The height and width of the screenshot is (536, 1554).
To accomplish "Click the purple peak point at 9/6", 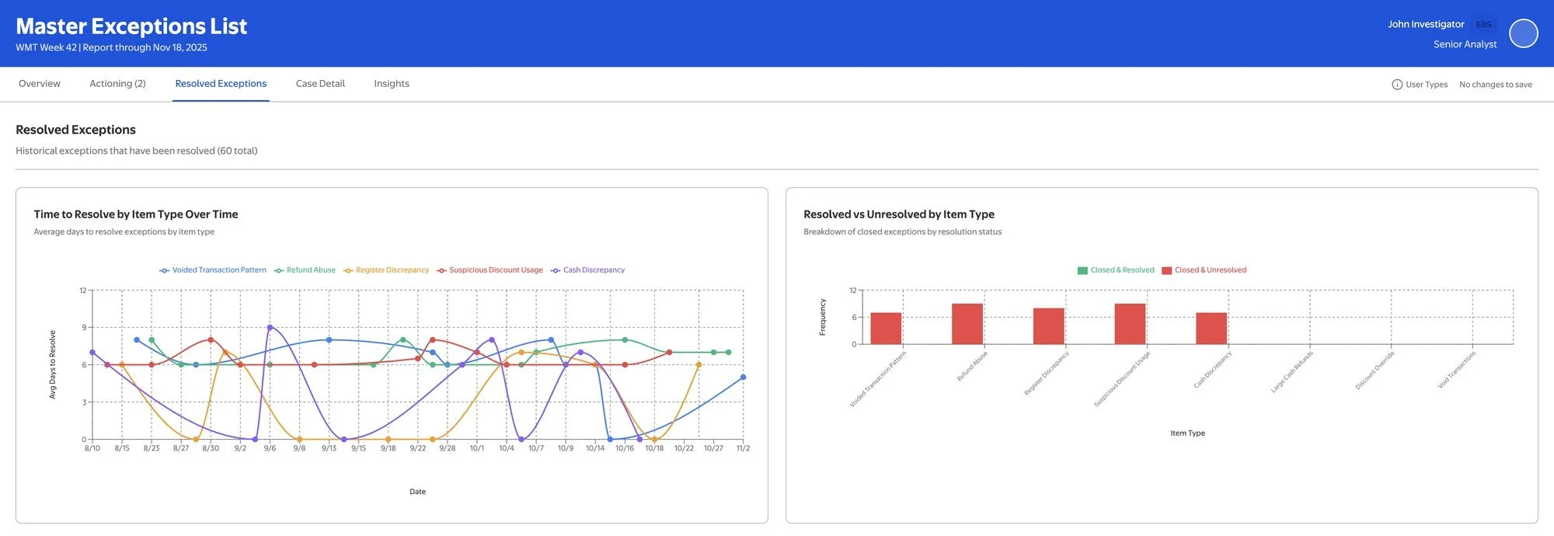I will [270, 328].
